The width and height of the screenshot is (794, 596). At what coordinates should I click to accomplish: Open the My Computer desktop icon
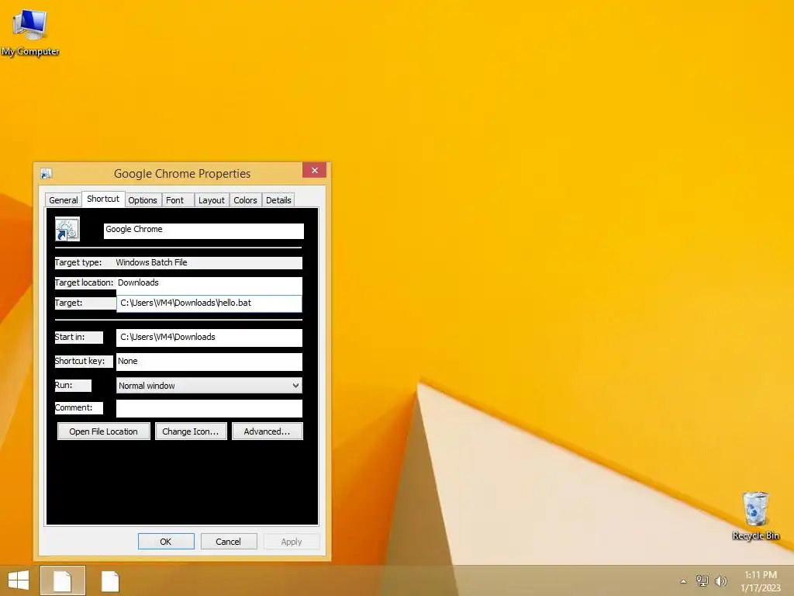click(x=30, y=31)
